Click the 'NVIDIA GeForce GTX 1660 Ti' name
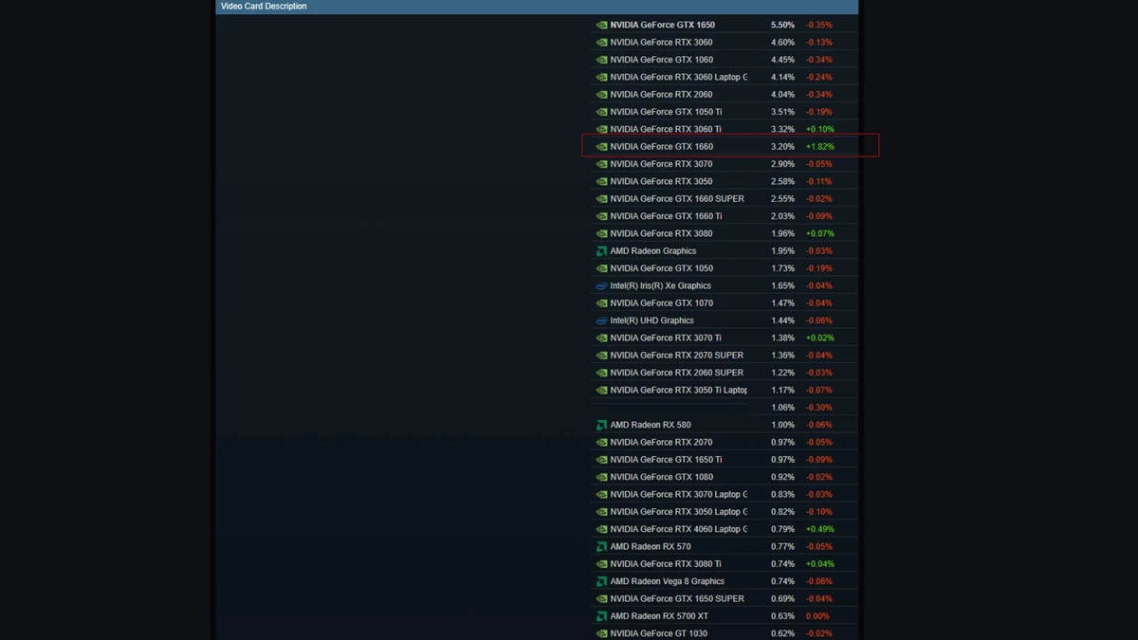Screen dimensions: 1138x640 pos(666,216)
